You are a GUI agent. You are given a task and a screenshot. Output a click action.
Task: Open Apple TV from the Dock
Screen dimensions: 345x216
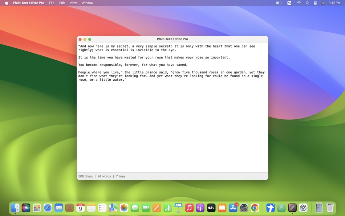tap(211, 208)
